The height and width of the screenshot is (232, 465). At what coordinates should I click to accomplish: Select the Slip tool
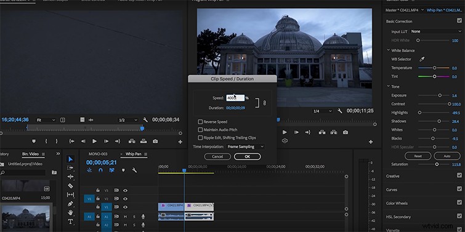click(x=70, y=194)
